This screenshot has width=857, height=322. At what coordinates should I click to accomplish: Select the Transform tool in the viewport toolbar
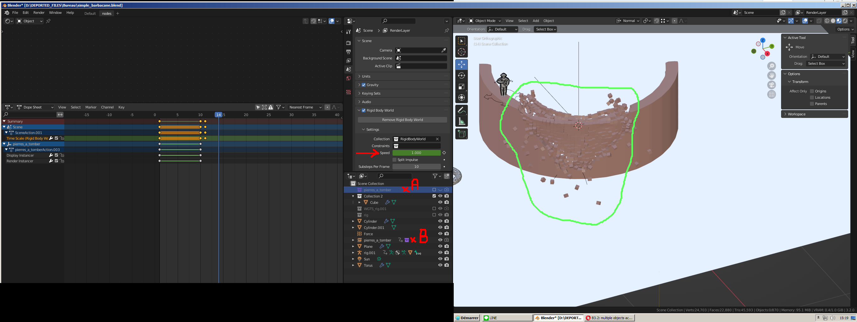pyautogui.click(x=462, y=97)
